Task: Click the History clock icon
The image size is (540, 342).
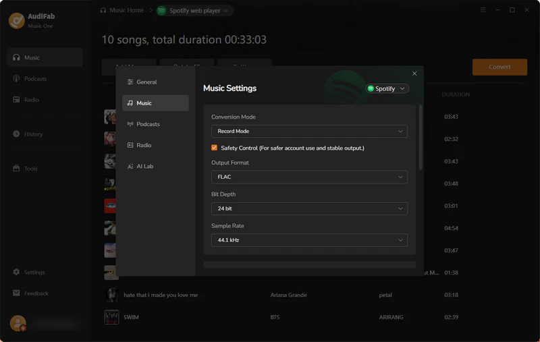Action: point(16,134)
